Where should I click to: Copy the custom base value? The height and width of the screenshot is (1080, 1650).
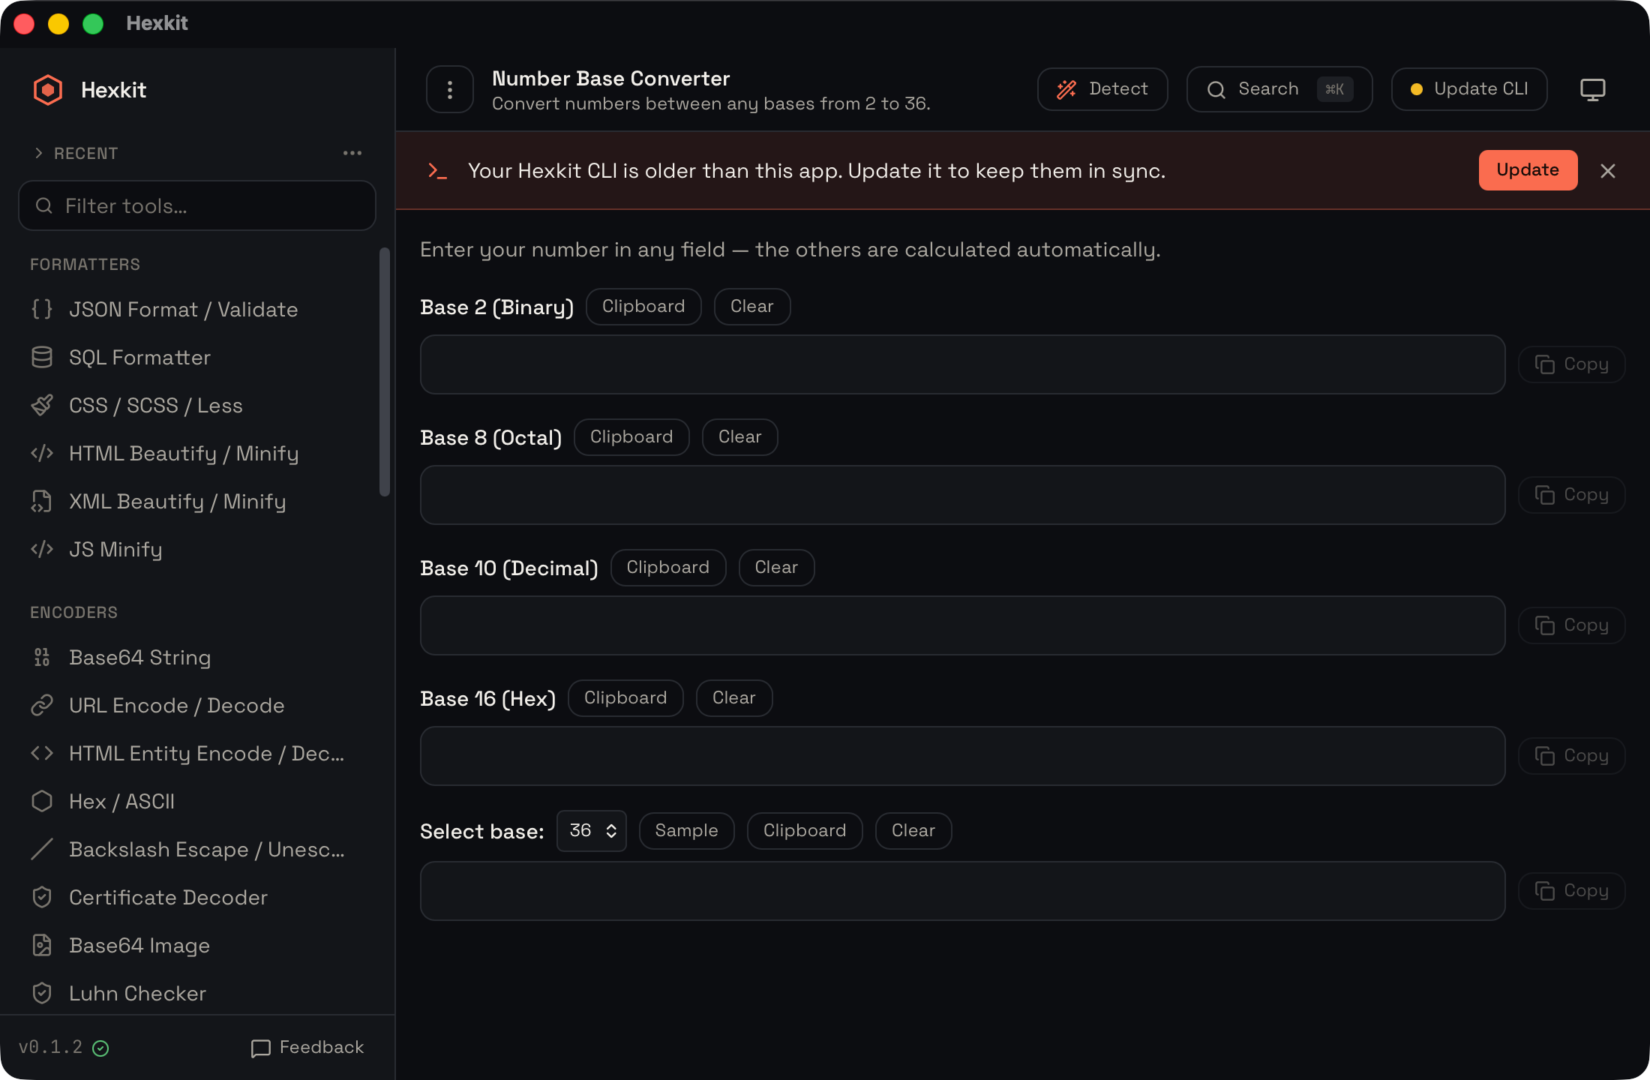click(1572, 891)
